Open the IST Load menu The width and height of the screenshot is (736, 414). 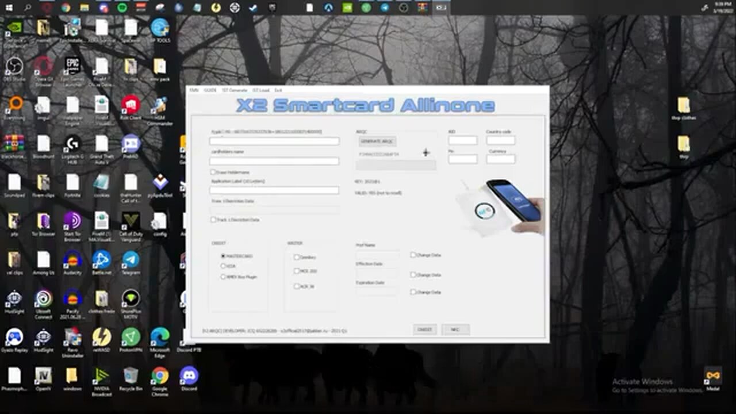tap(263, 91)
